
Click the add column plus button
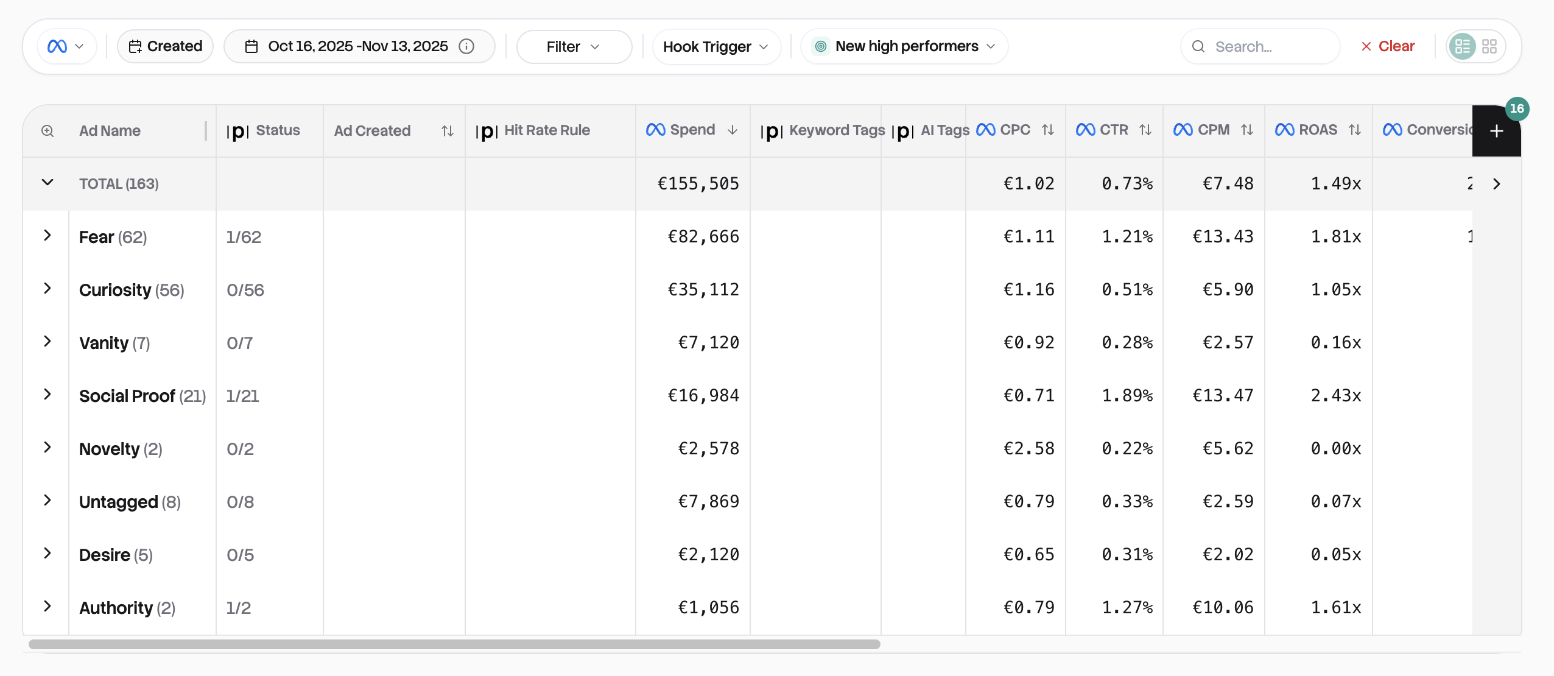[x=1496, y=131]
